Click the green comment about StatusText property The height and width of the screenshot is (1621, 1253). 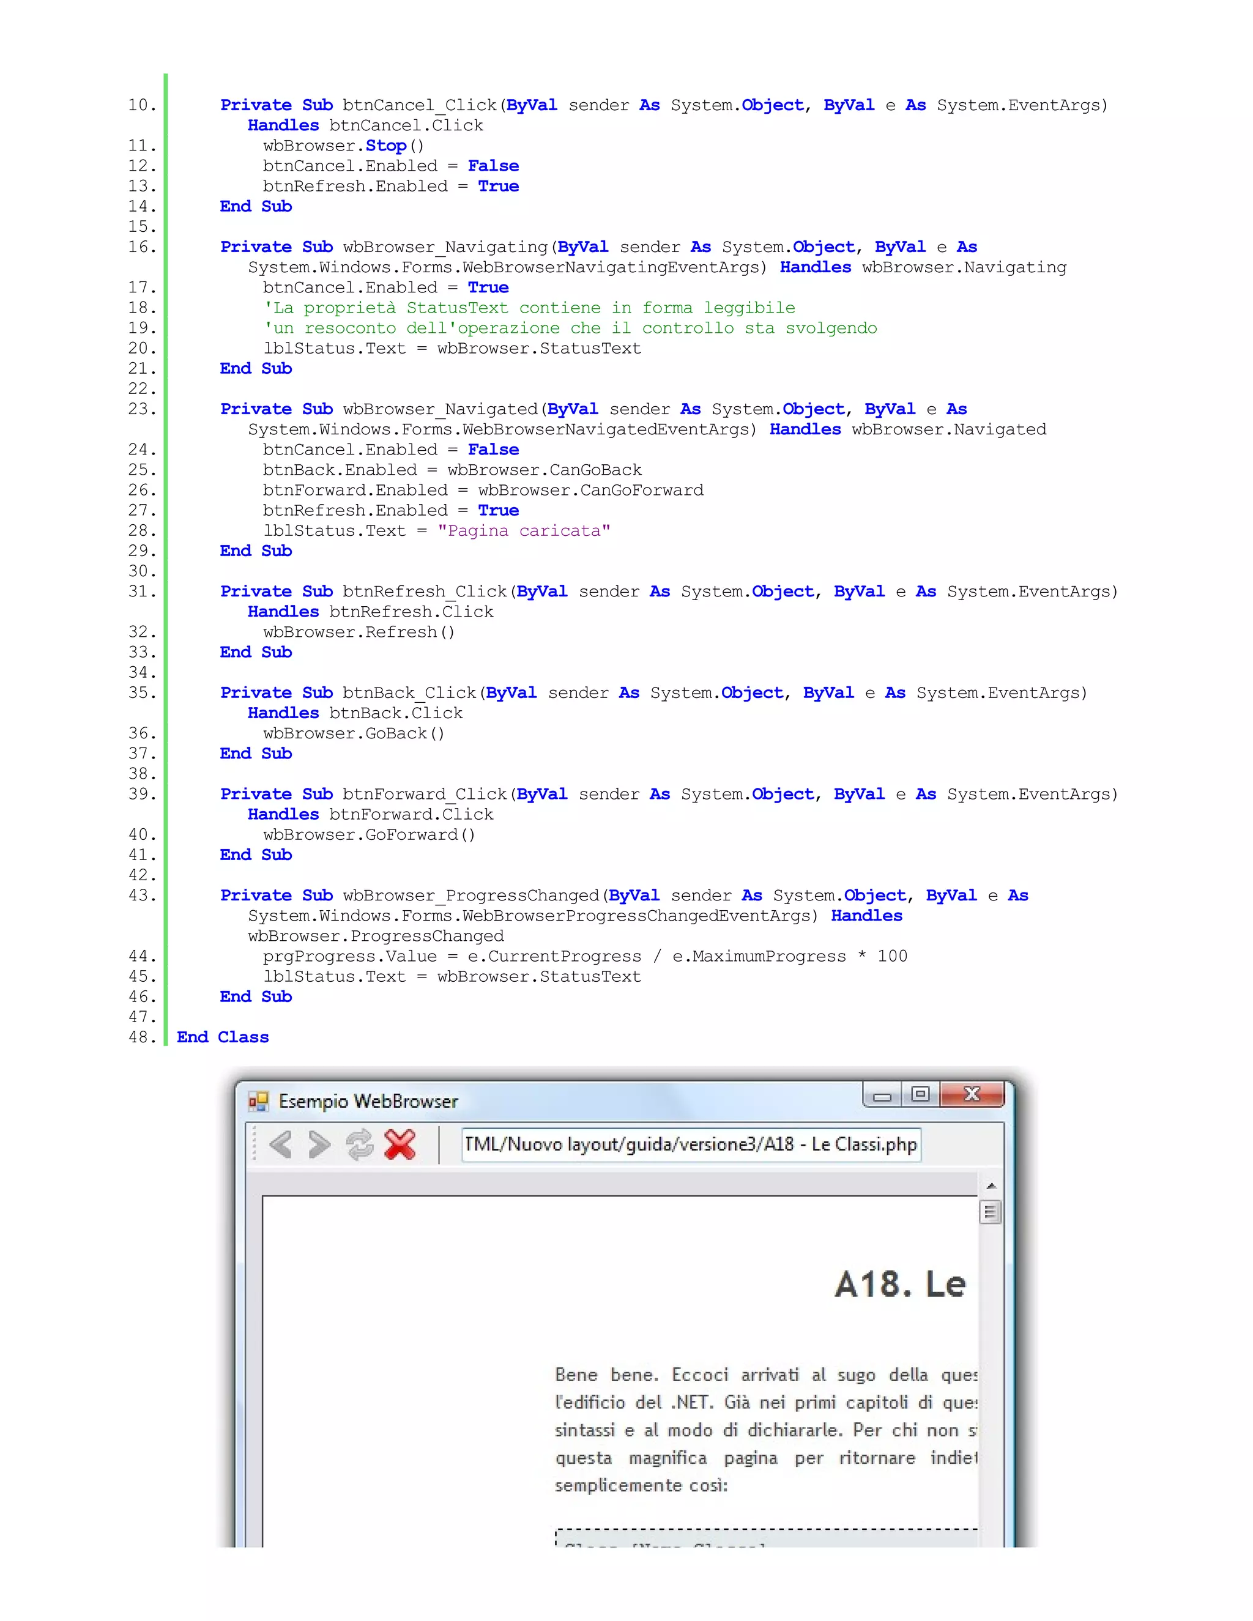[x=529, y=308]
